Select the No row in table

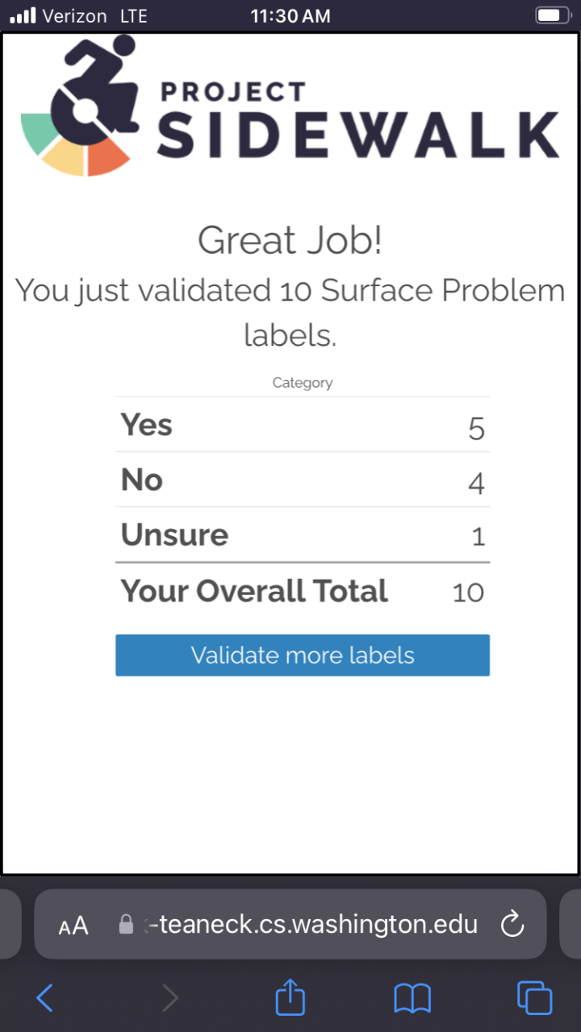(x=303, y=480)
